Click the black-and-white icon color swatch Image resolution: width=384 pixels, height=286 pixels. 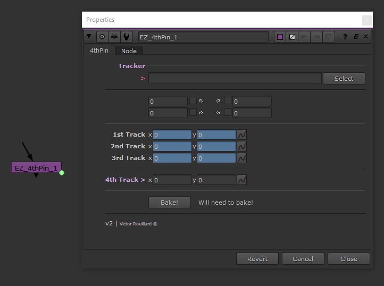point(292,37)
